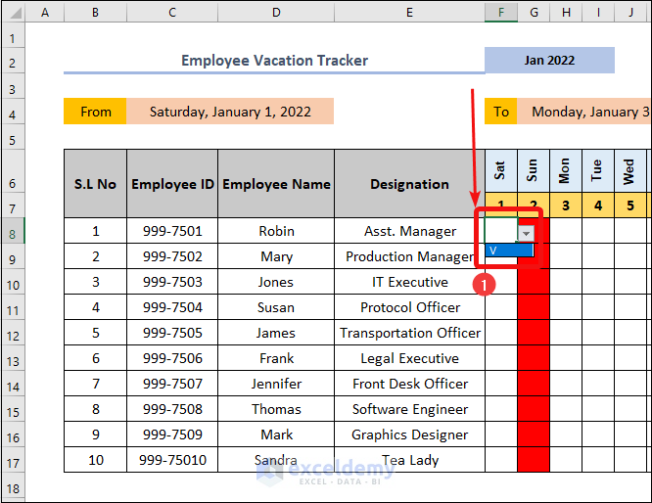
Task: Open the dropdown arrow in cell F8
Action: [x=527, y=233]
